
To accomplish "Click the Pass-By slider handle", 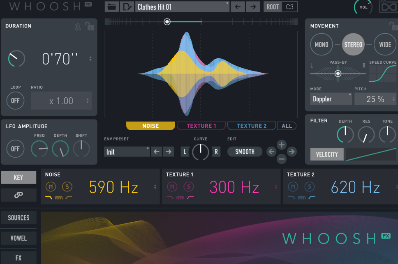I will point(338,73).
